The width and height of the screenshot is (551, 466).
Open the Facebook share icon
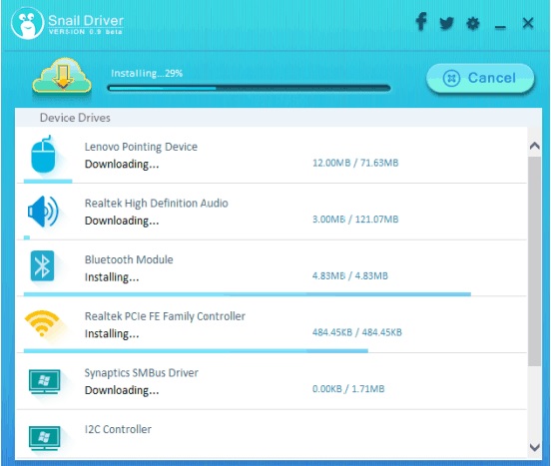(x=421, y=22)
